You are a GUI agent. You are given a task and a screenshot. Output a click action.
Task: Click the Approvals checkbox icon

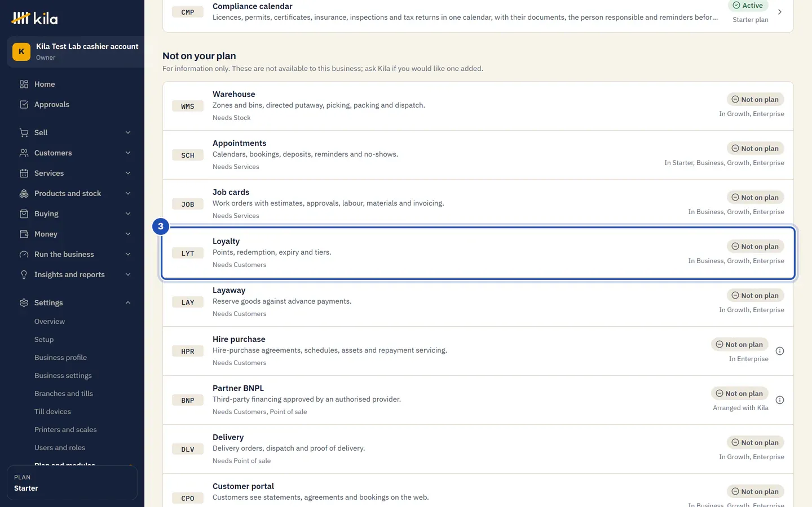click(24, 104)
